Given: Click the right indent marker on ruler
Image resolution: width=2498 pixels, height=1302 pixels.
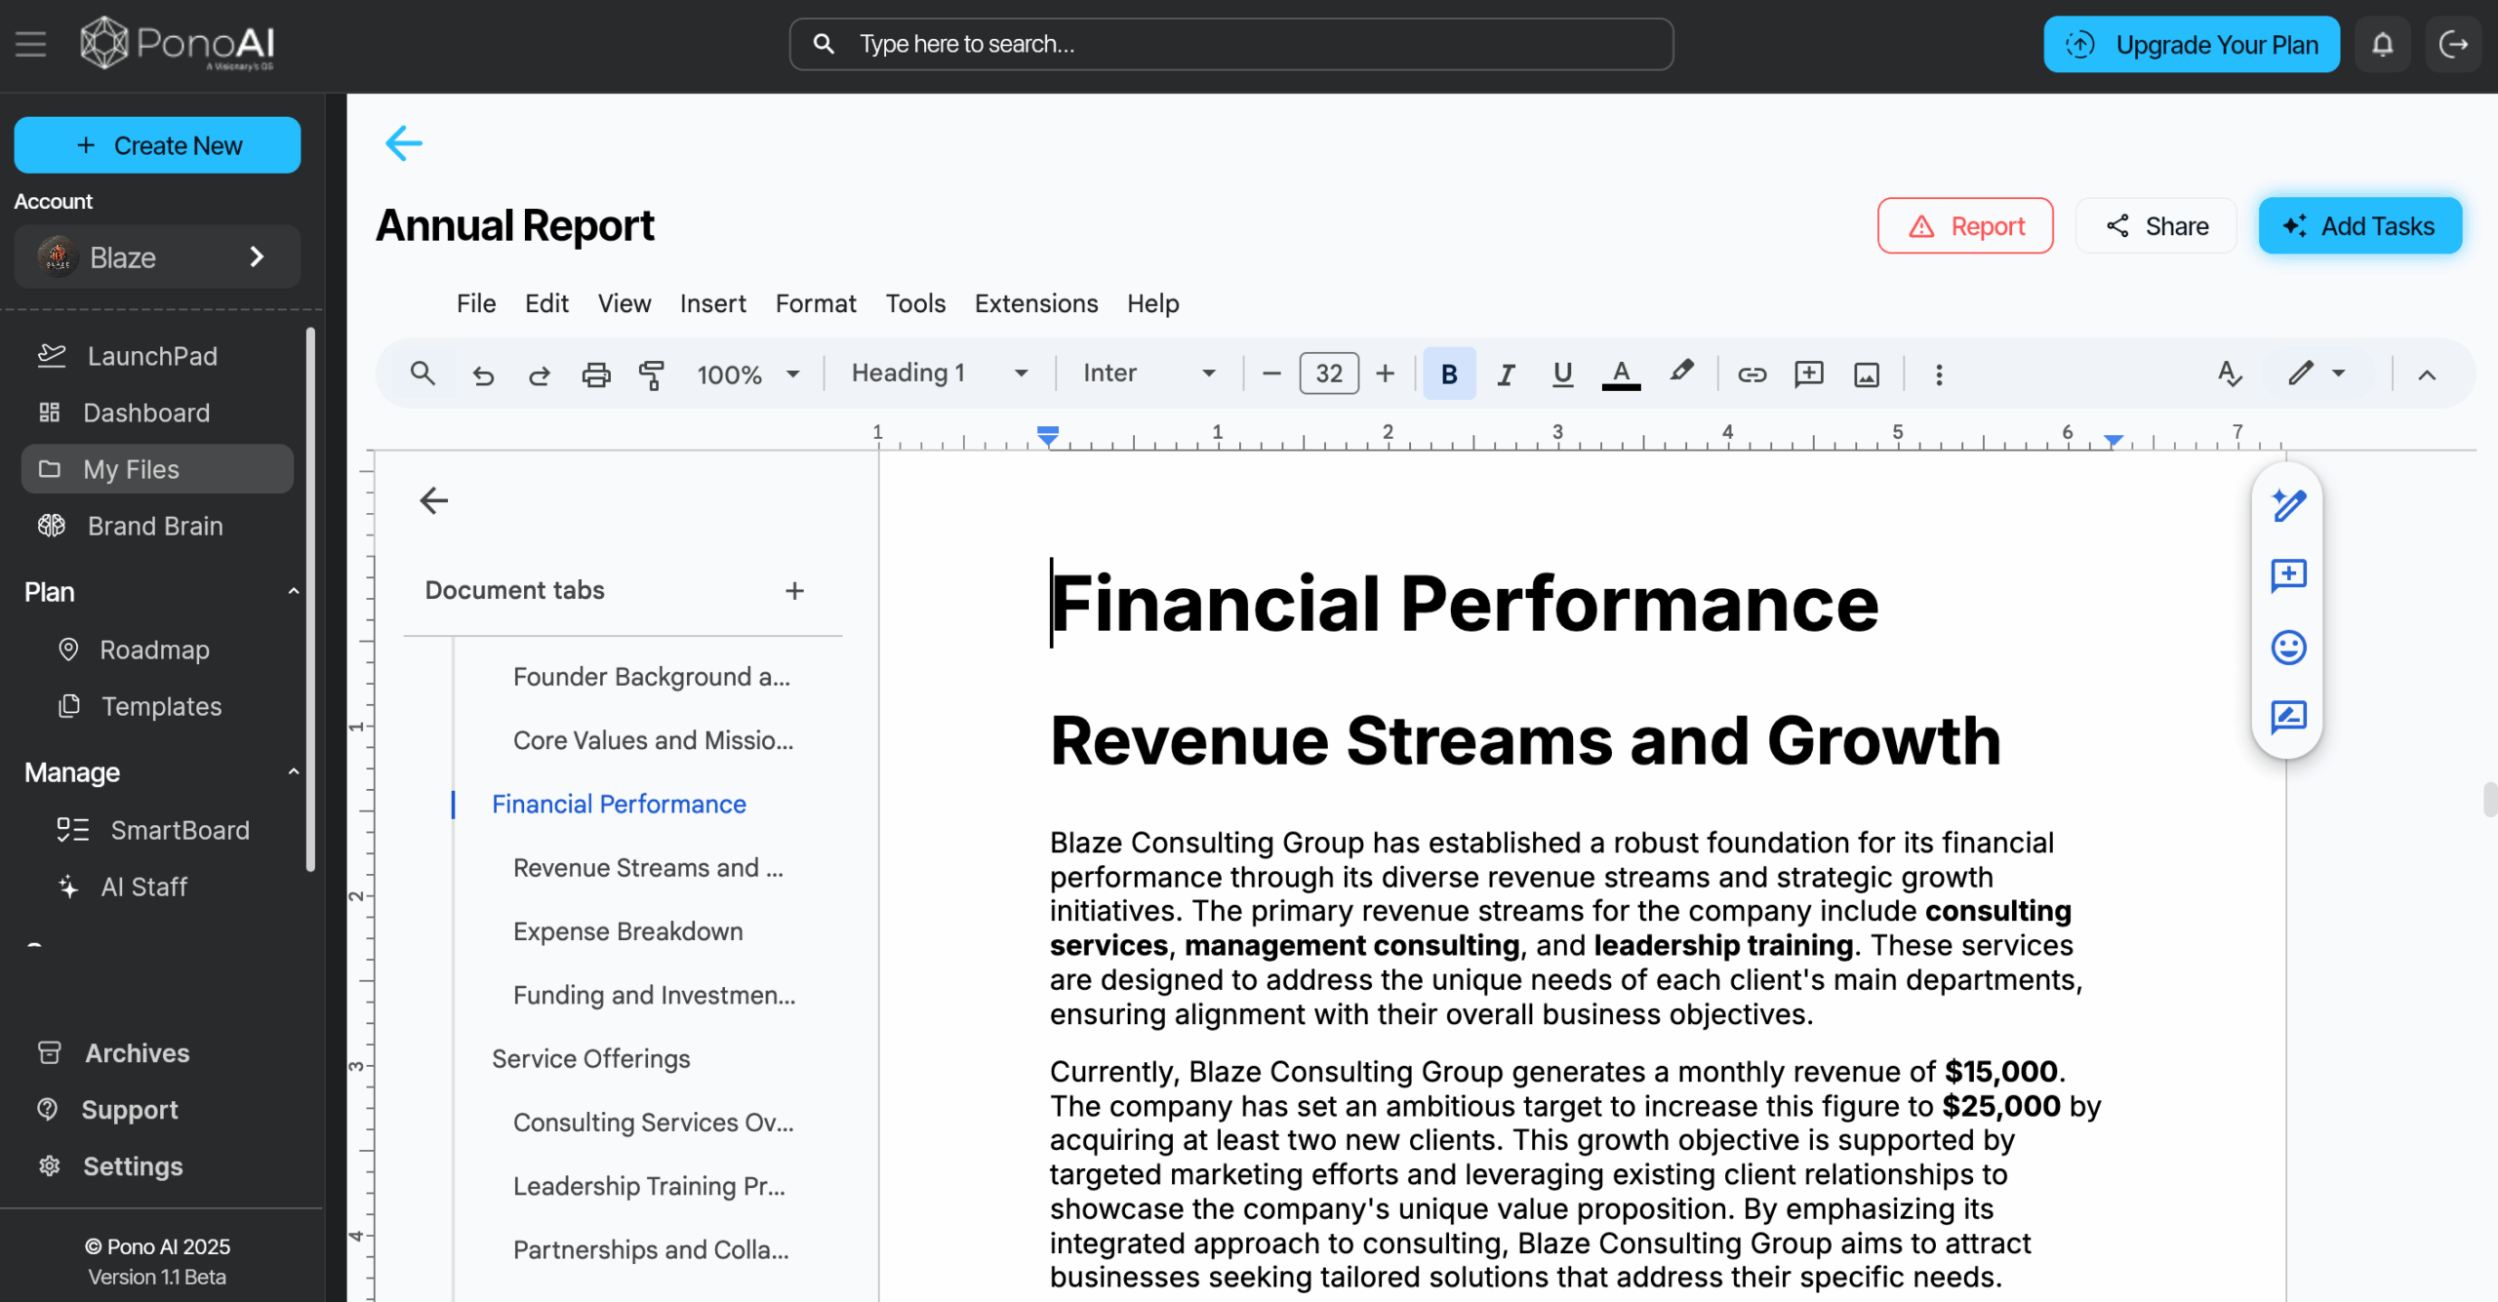Looking at the screenshot, I should tap(2114, 441).
